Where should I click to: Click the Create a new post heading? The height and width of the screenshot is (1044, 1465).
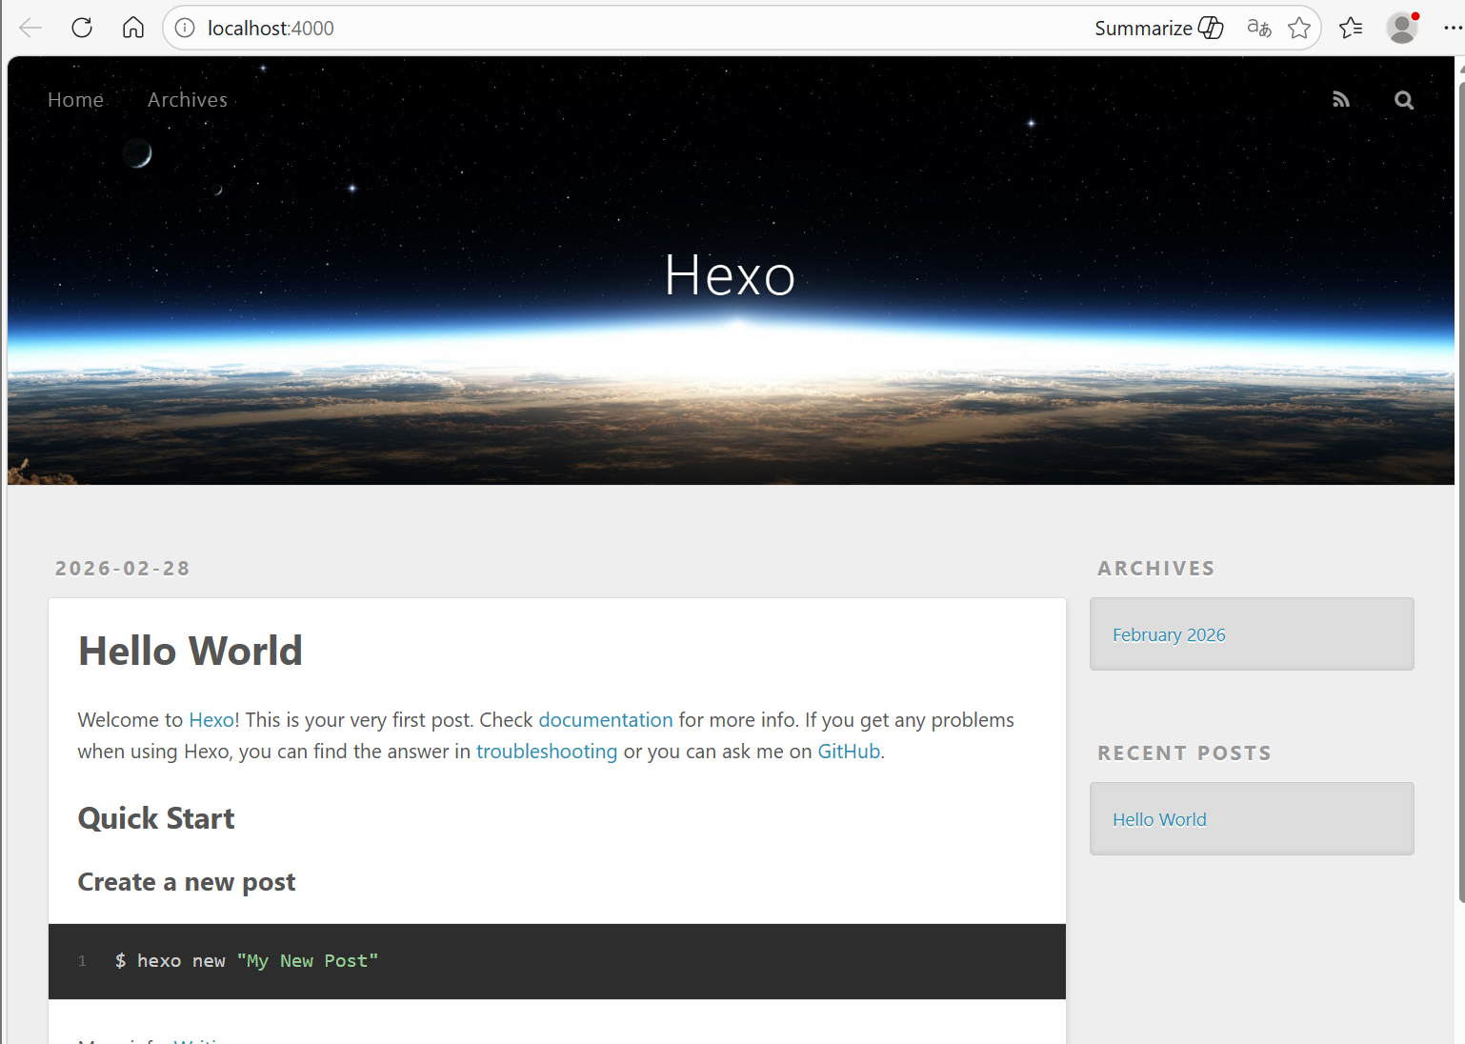click(187, 882)
